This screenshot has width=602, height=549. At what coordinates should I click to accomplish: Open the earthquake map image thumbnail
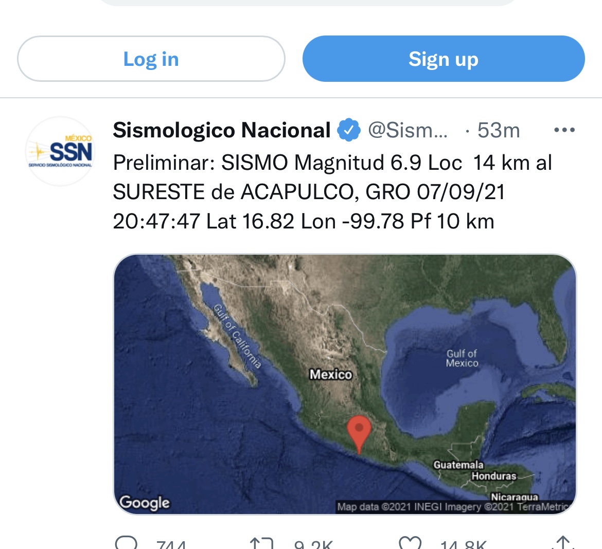[x=345, y=384]
